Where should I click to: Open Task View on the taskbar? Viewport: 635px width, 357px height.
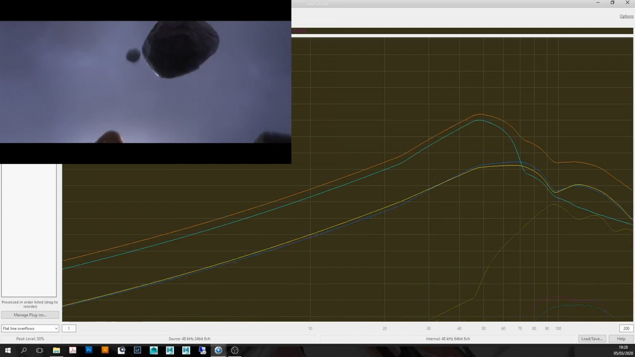coord(40,350)
